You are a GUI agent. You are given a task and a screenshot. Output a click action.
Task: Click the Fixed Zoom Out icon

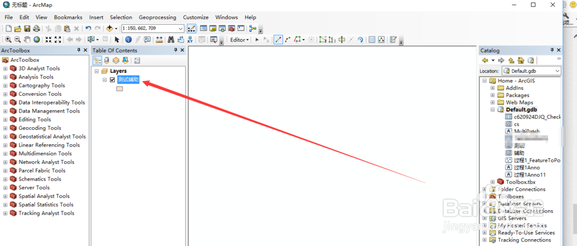pyautogui.click(x=58, y=40)
